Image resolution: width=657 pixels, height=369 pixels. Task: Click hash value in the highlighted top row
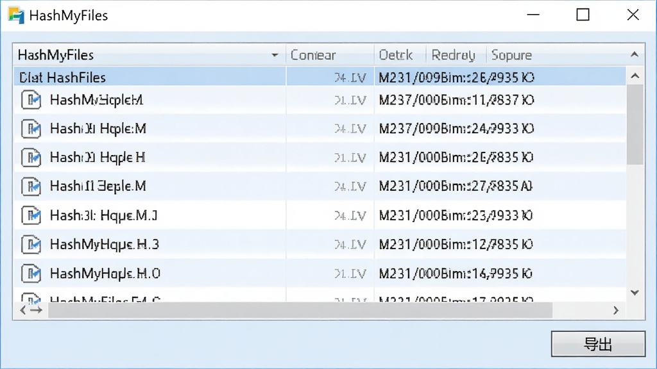click(456, 78)
